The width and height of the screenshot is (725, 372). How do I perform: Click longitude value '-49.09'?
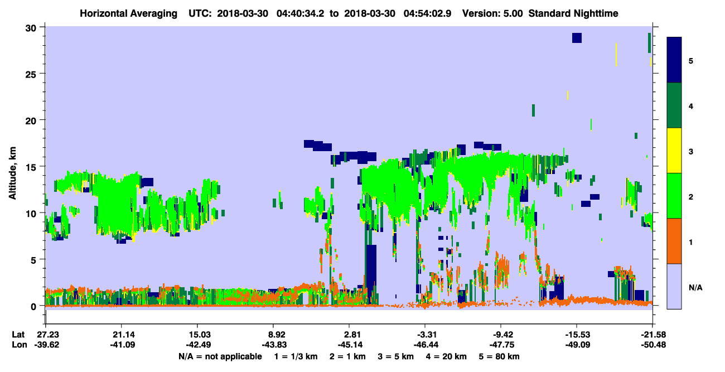pyautogui.click(x=577, y=345)
